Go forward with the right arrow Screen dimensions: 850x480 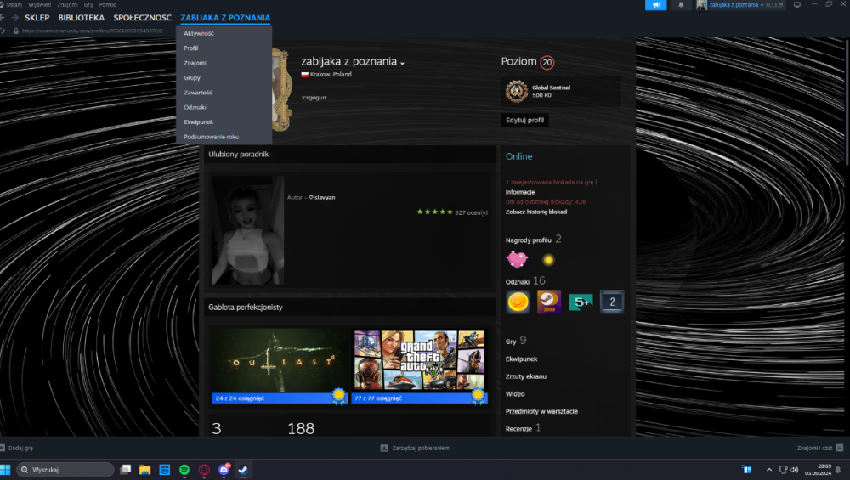point(14,18)
